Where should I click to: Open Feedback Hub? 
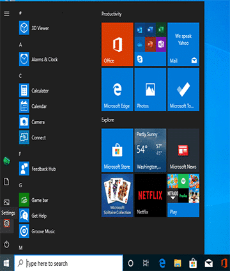(38, 169)
